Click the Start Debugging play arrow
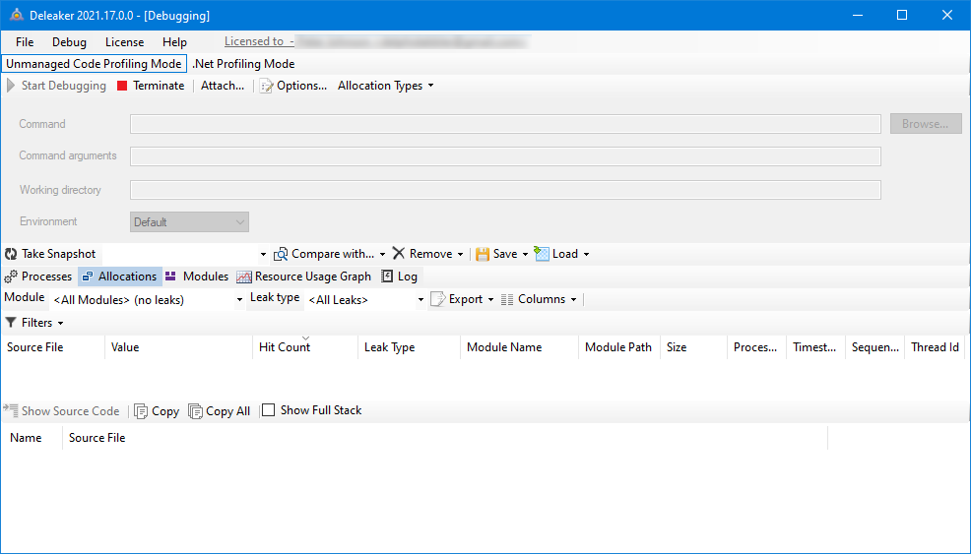The width and height of the screenshot is (971, 554). [11, 86]
